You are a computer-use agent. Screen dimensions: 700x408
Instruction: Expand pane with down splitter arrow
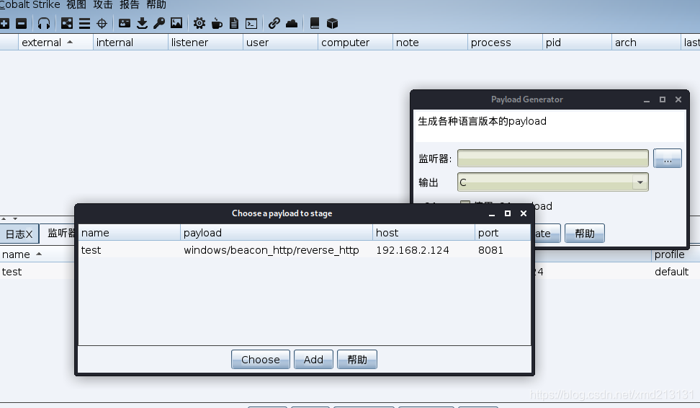15,219
